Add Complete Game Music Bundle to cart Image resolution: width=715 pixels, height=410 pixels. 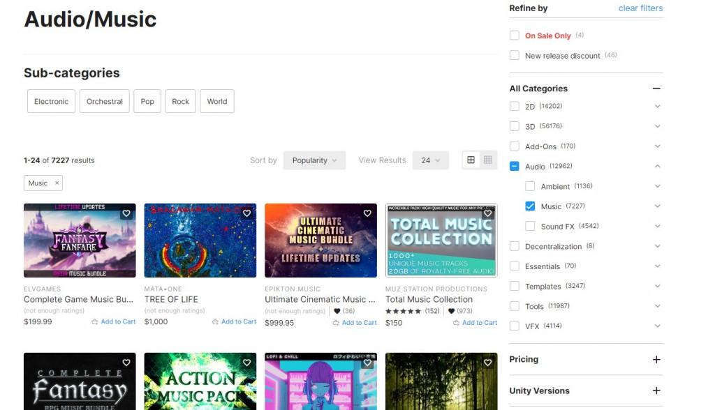[x=118, y=321]
